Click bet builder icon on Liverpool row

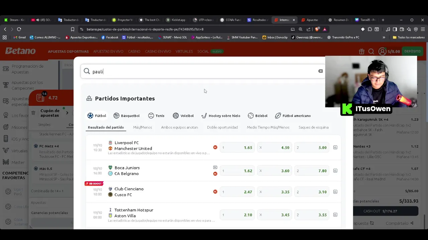[x=215, y=147]
